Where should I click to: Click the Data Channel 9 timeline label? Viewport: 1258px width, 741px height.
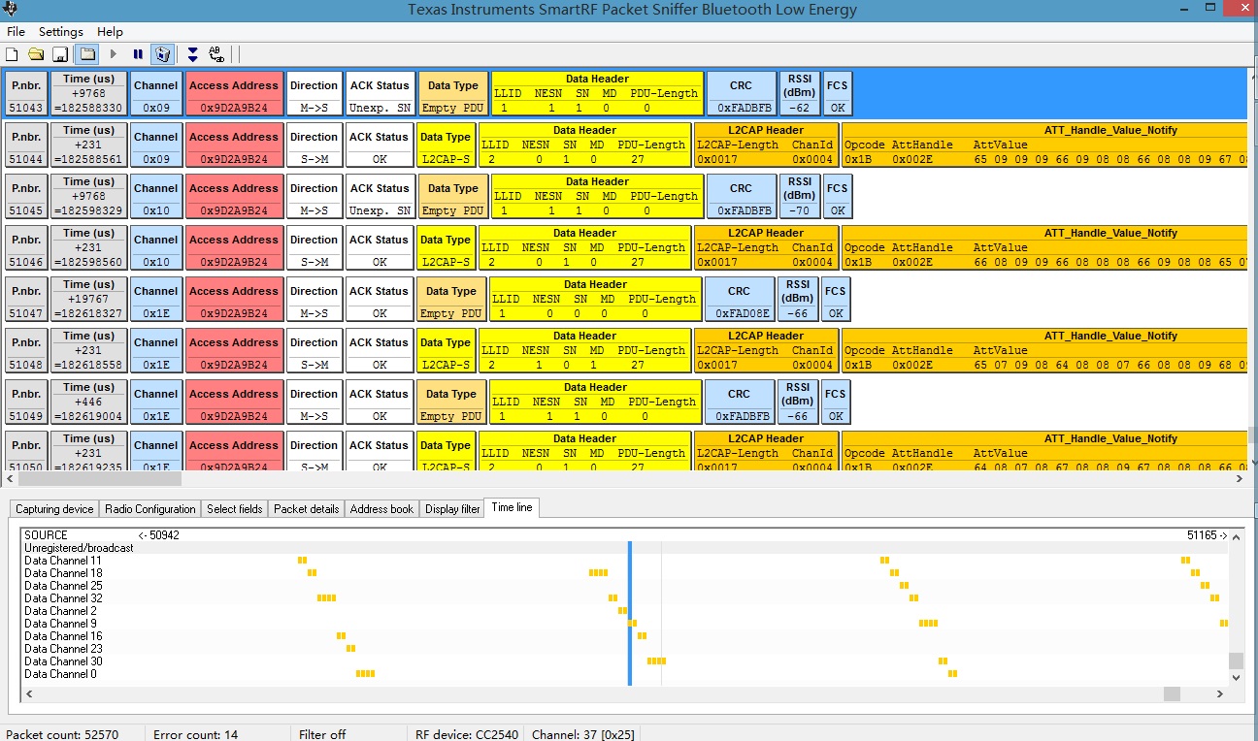[60, 624]
